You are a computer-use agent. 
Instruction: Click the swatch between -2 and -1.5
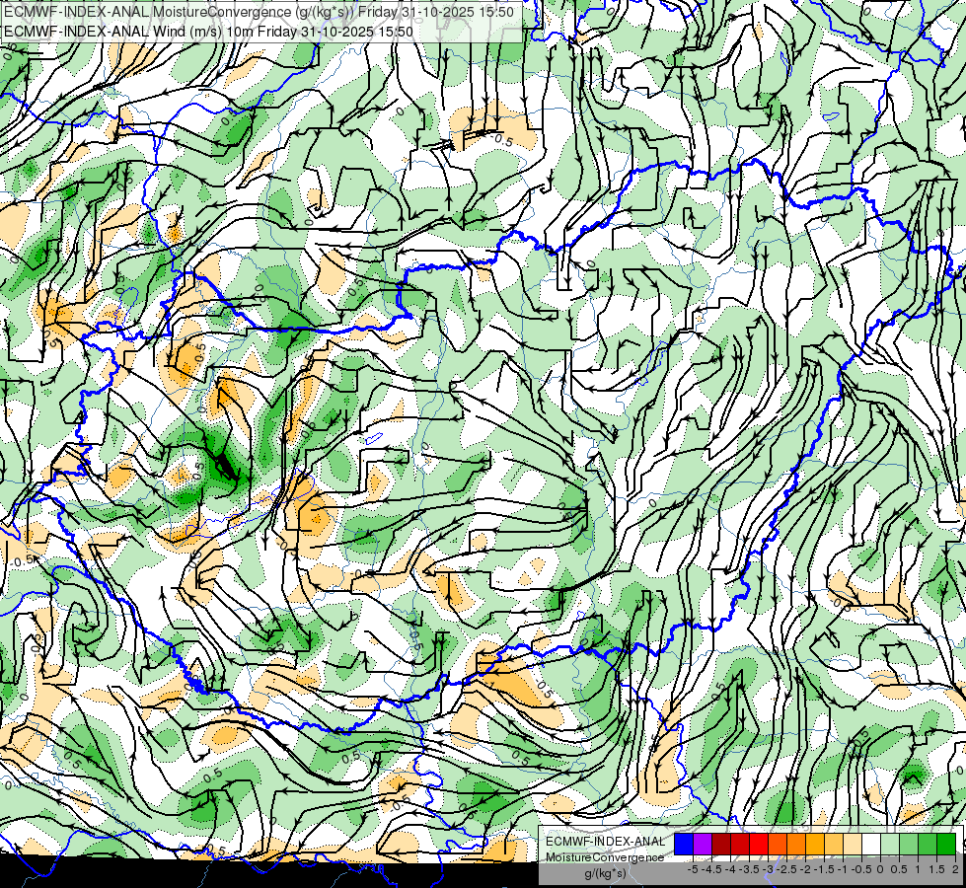coord(815,844)
